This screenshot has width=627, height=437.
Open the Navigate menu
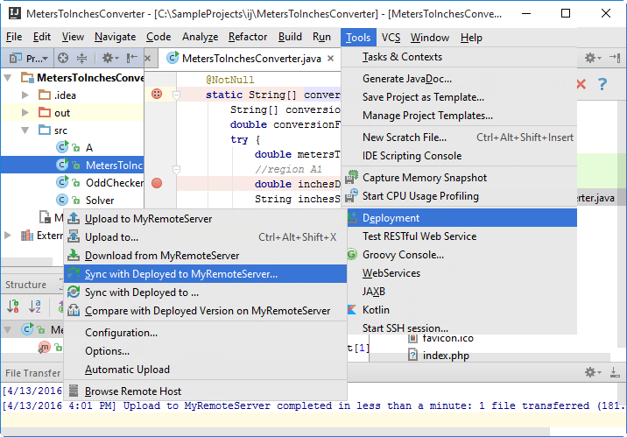tap(116, 37)
